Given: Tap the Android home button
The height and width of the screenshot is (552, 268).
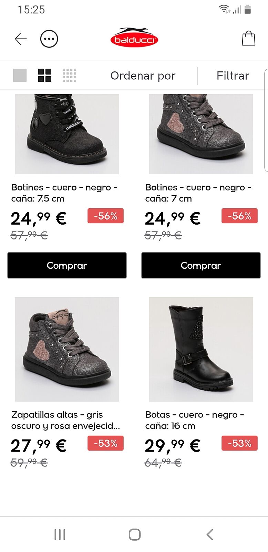Looking at the screenshot, I should [134, 534].
